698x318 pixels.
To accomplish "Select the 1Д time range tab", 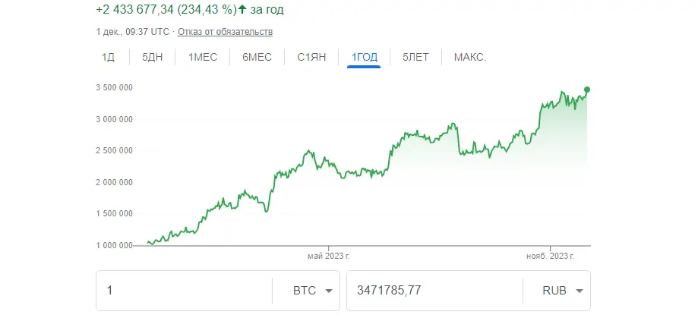I will pyautogui.click(x=108, y=58).
